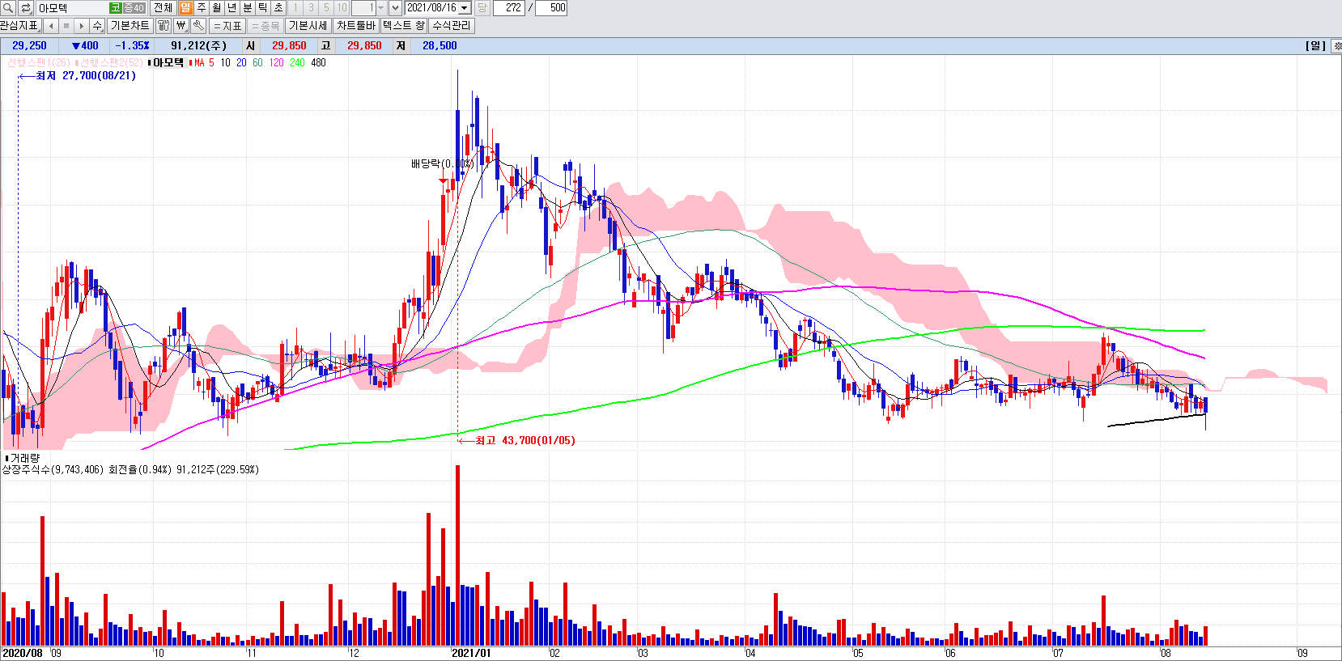Click the chart tools settings icon

164,26
